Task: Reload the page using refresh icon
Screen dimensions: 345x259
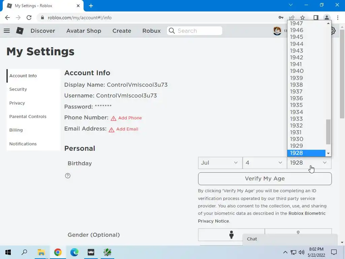Action: pos(29,18)
